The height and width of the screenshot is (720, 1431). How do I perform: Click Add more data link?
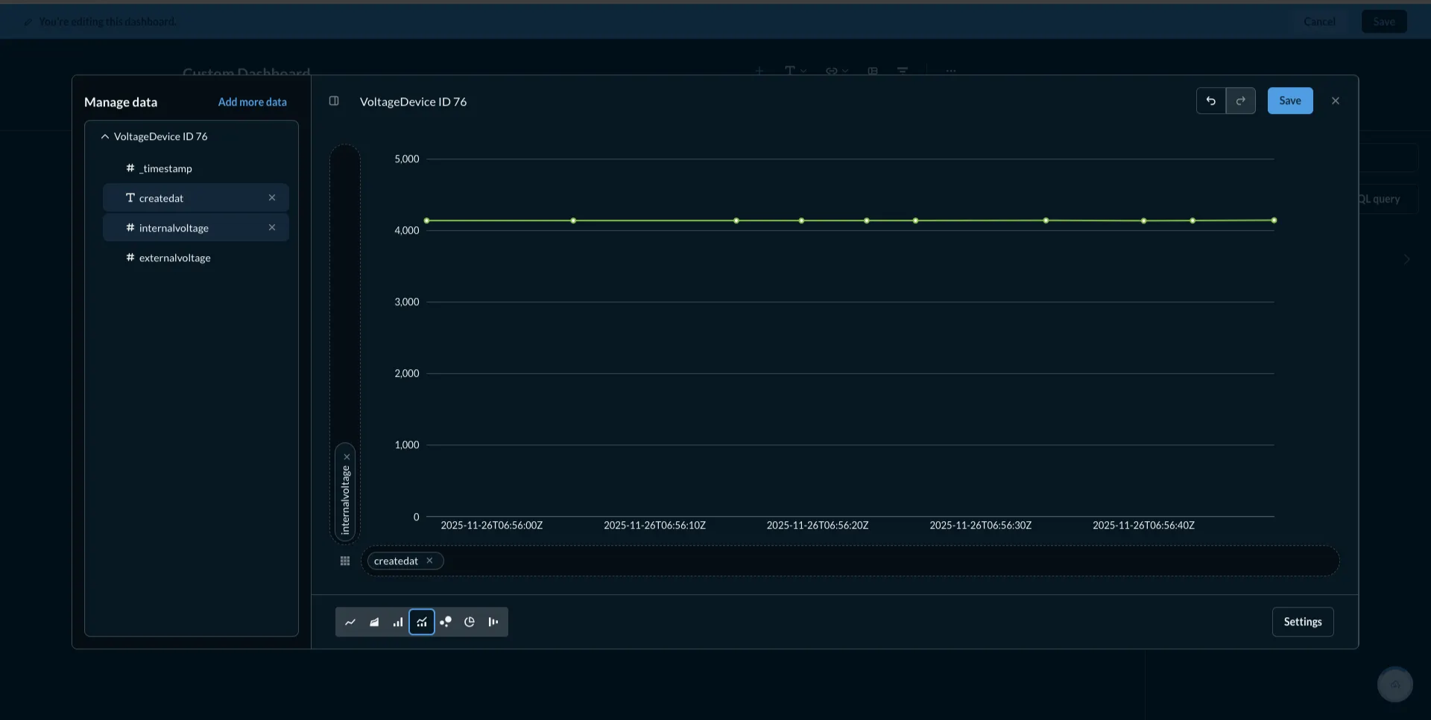252,102
